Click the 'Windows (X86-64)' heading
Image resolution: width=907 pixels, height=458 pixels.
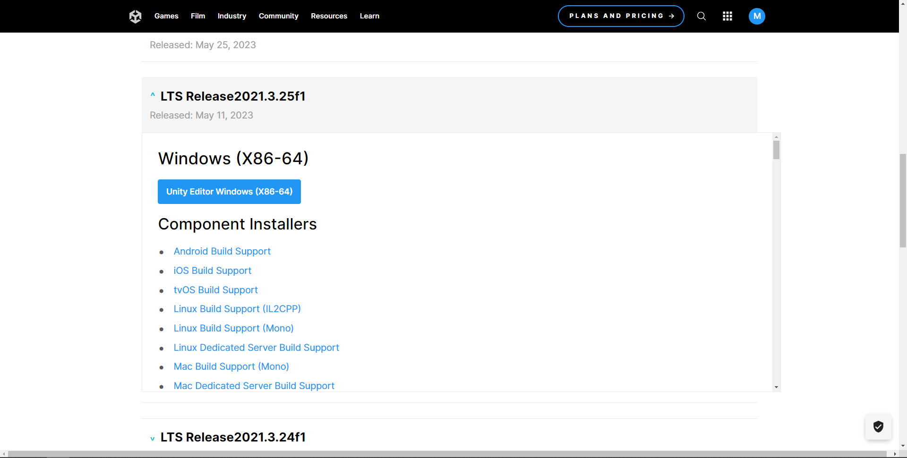(x=233, y=159)
